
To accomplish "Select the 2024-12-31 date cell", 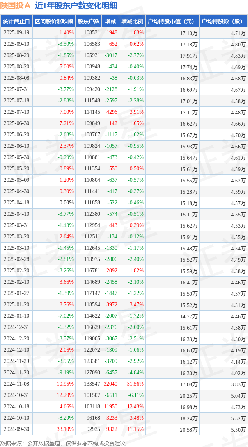I will tap(16, 327).
